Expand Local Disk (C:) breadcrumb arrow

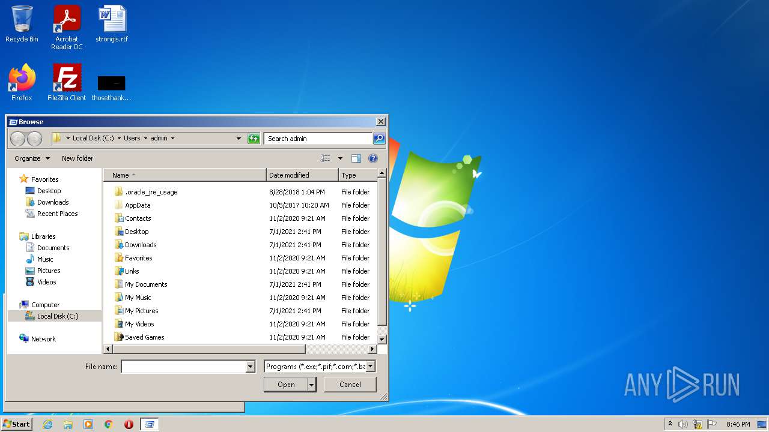[119, 139]
